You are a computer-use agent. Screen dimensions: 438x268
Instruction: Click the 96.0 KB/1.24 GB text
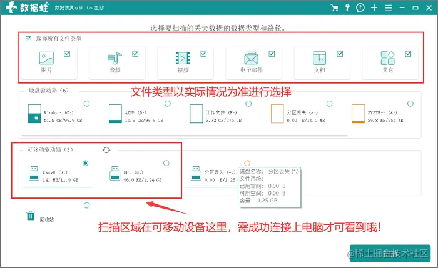(x=143, y=180)
